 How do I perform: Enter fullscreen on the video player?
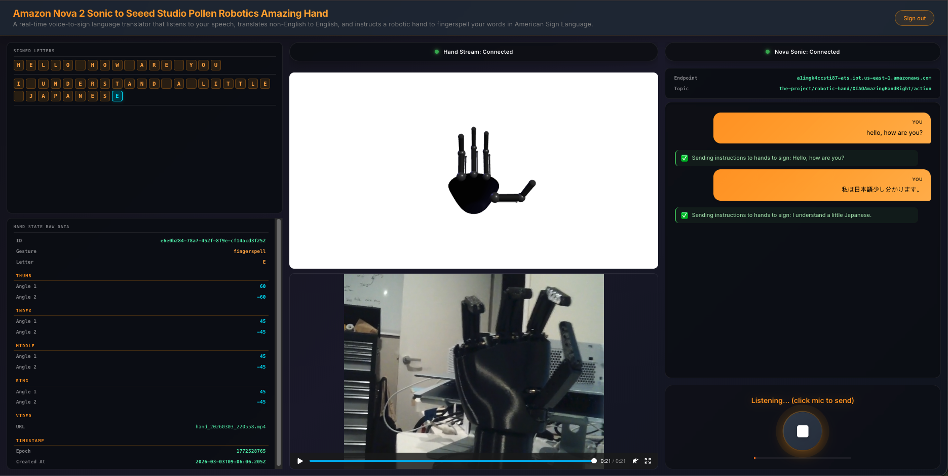point(648,461)
